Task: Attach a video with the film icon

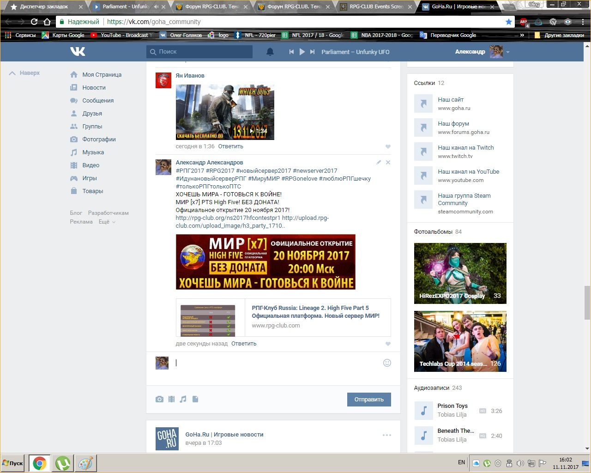Action: pyautogui.click(x=171, y=399)
